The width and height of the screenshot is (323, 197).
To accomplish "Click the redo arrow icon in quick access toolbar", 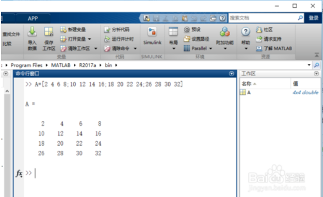I will (203, 19).
